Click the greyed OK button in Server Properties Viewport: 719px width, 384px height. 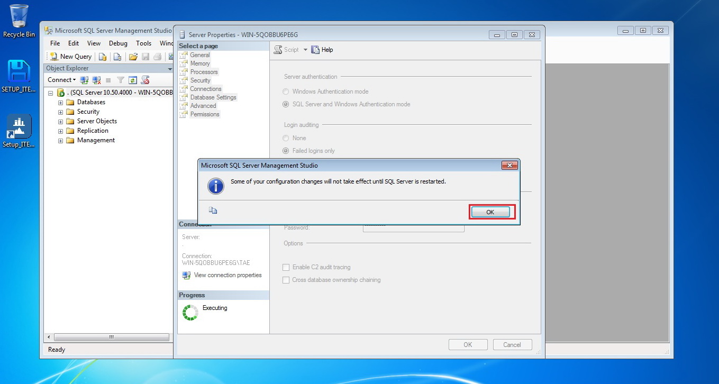click(x=468, y=345)
